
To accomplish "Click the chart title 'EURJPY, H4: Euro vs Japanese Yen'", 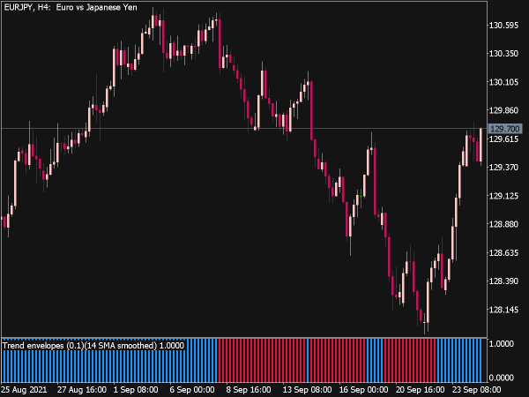I will tap(71, 7).
